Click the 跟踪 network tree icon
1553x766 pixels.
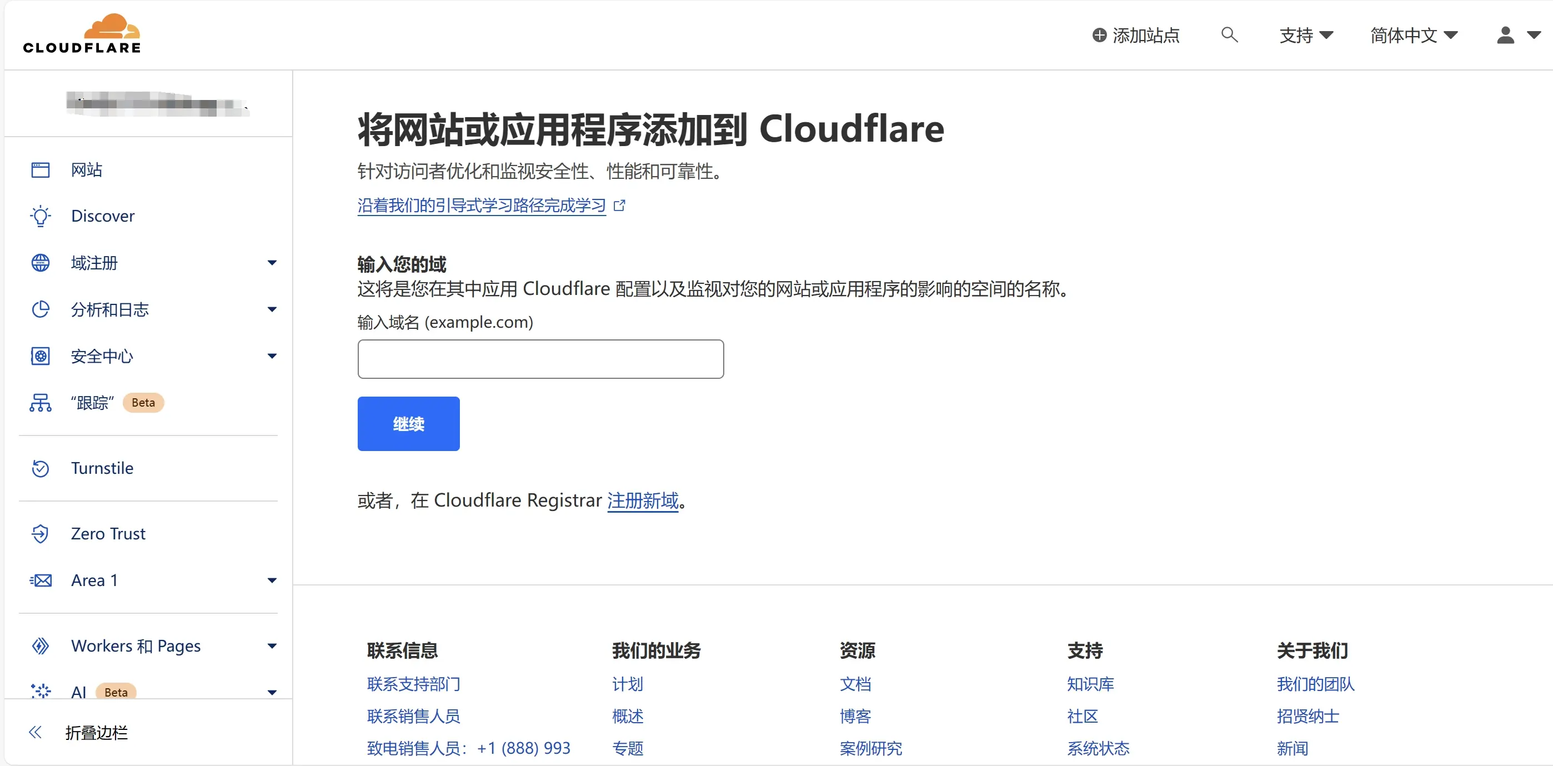(x=41, y=403)
